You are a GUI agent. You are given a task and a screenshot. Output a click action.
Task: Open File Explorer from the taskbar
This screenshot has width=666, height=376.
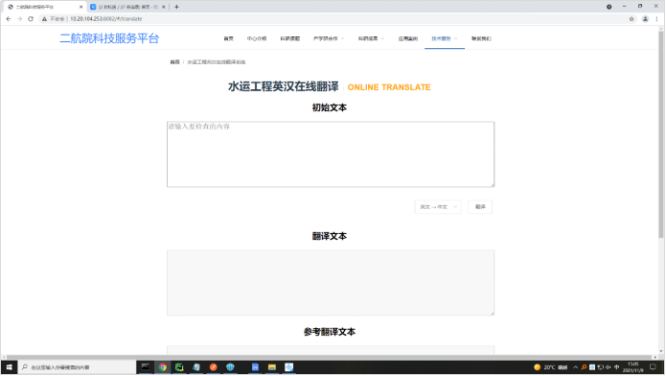pos(272,367)
